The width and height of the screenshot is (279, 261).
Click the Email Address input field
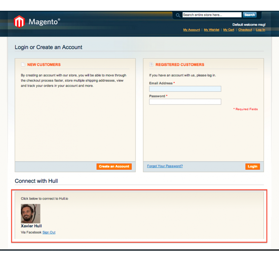[x=185, y=89]
